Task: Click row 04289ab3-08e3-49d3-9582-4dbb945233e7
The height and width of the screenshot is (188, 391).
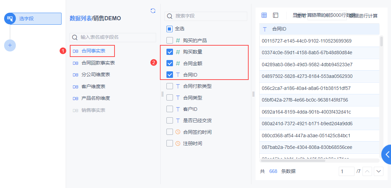Action: click(x=319, y=64)
